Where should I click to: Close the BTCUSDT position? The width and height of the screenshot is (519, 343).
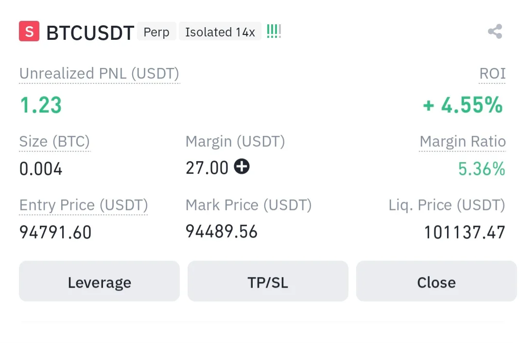pyautogui.click(x=436, y=282)
